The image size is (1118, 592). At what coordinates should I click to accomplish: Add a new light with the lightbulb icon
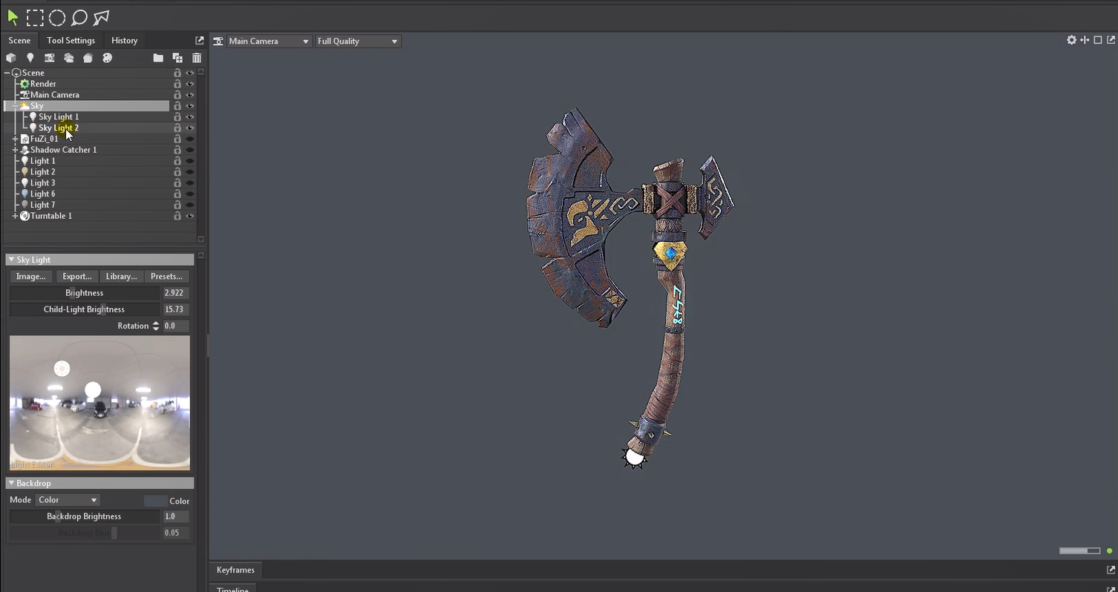[30, 58]
